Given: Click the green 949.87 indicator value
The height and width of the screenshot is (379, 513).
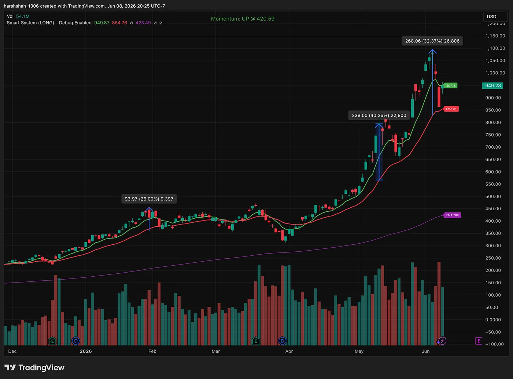Looking at the screenshot, I should pos(102,23).
